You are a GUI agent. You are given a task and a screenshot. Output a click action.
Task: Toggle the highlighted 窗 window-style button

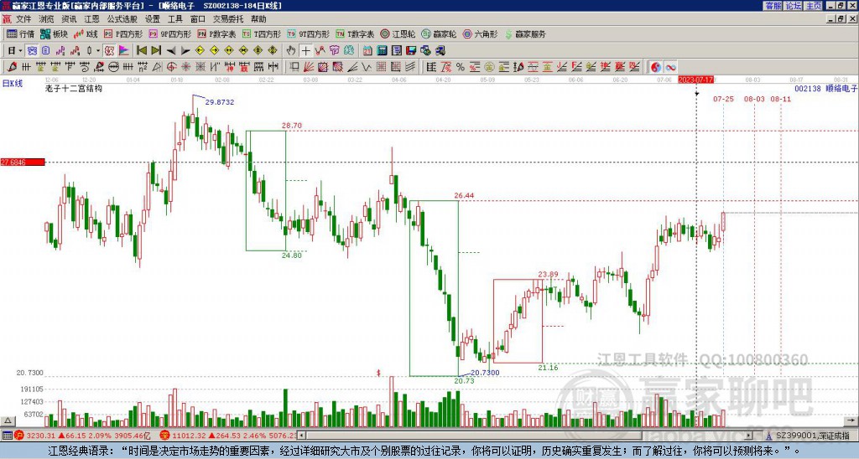tap(32, 50)
